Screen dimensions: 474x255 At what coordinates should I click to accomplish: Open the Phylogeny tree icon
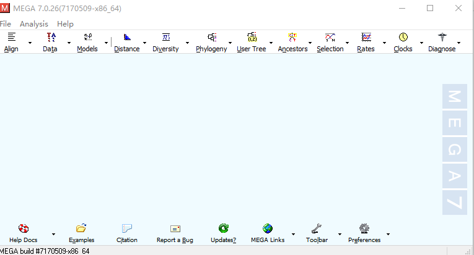(212, 37)
